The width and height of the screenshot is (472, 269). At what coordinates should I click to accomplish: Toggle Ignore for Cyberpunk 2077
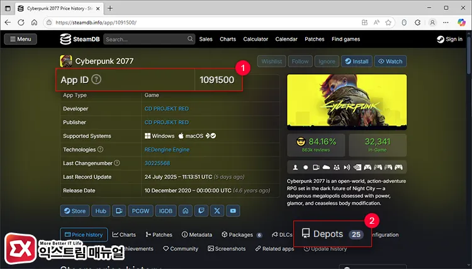[x=327, y=62]
